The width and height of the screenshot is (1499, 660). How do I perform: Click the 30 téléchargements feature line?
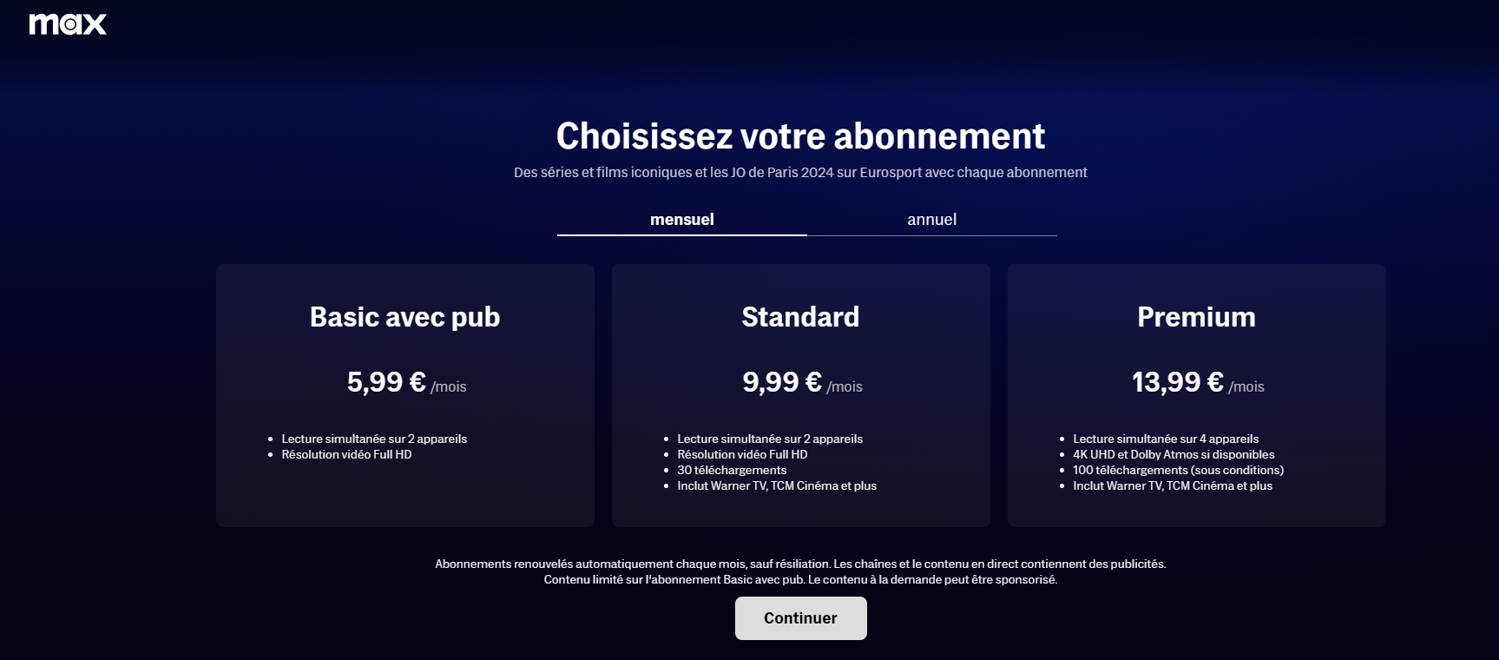click(x=732, y=470)
